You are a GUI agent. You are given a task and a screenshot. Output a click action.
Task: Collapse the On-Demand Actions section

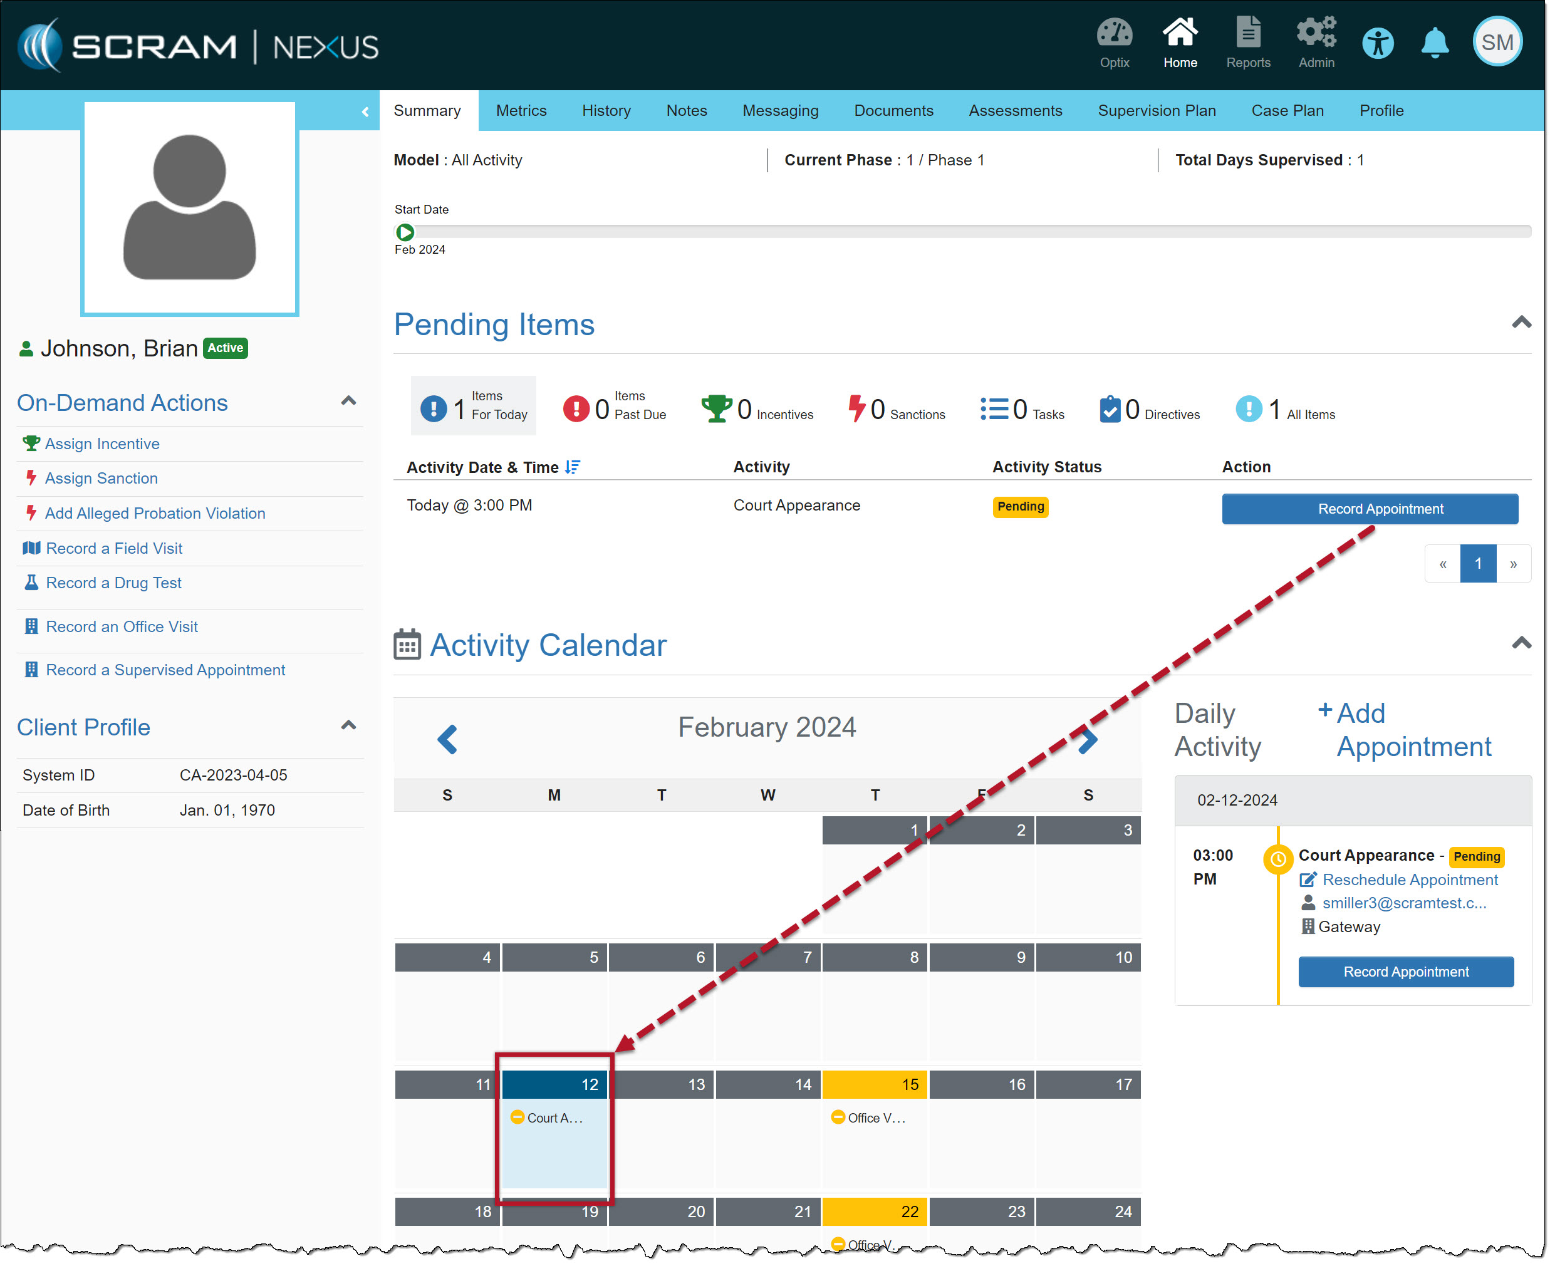point(349,401)
